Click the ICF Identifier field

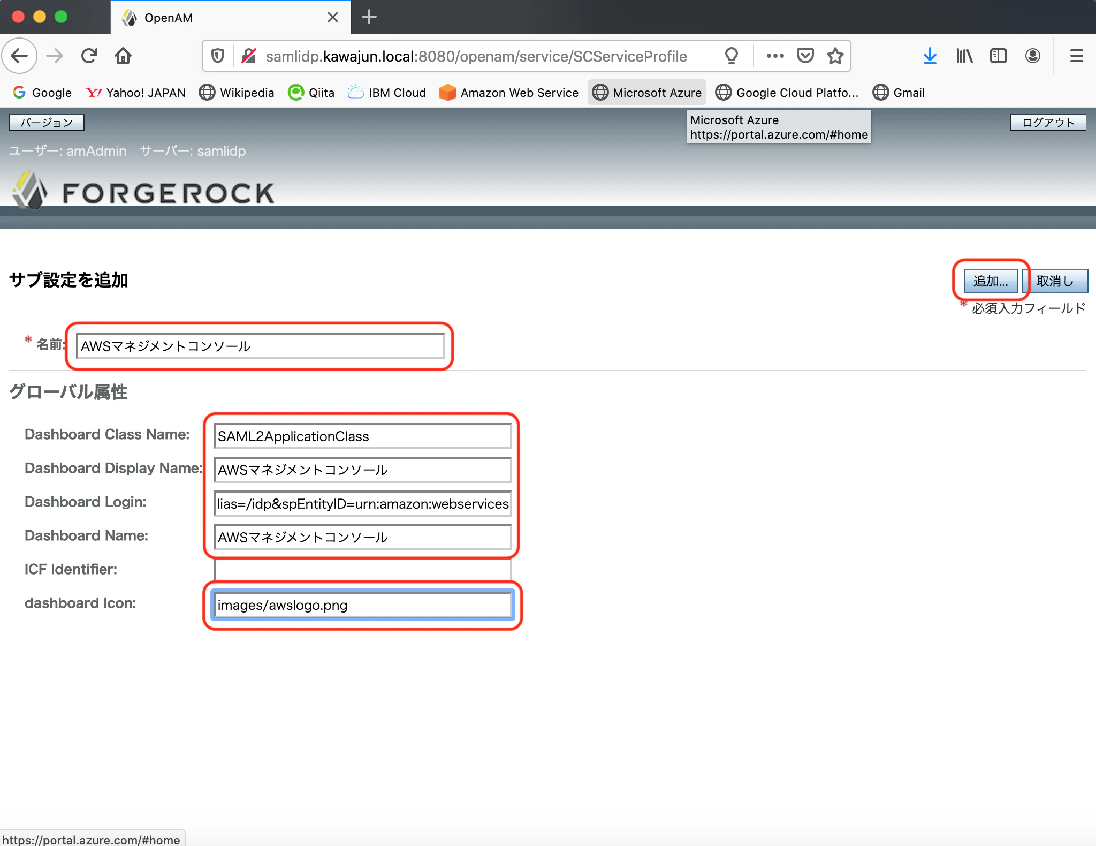(362, 570)
